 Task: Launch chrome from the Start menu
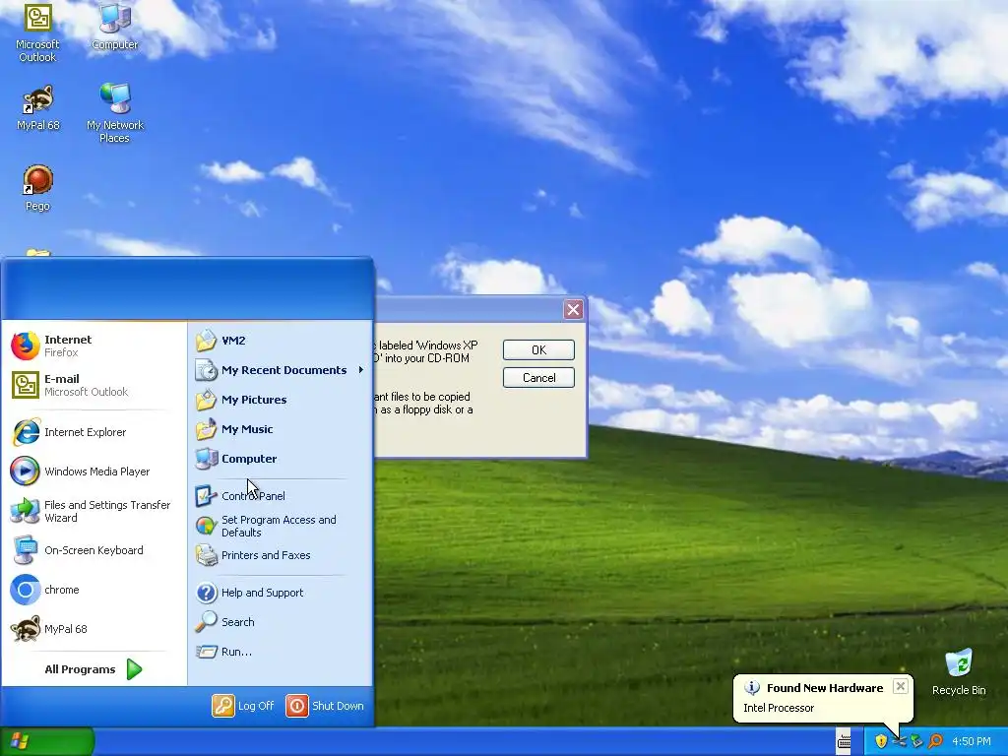tap(94, 590)
